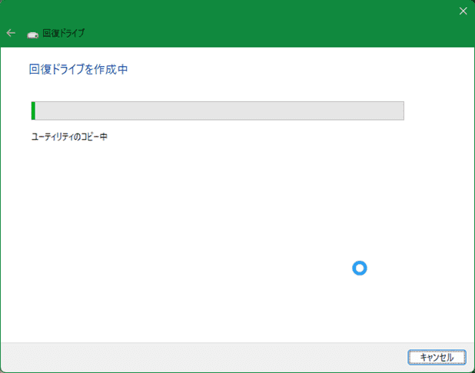This screenshot has width=475, height=373.
Task: Close the 回復ドライブ wizard window
Action: pos(463,11)
